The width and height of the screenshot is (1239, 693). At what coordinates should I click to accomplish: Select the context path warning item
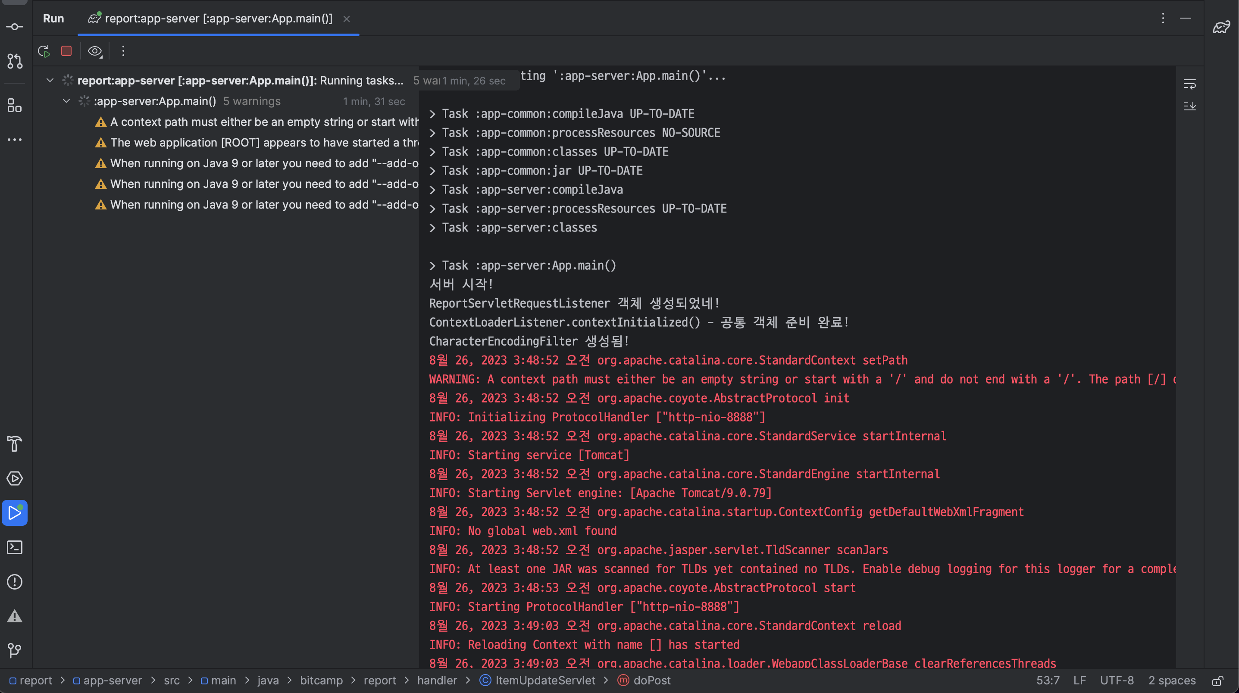pos(263,122)
